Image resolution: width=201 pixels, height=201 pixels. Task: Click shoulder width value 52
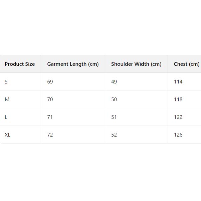point(114,135)
